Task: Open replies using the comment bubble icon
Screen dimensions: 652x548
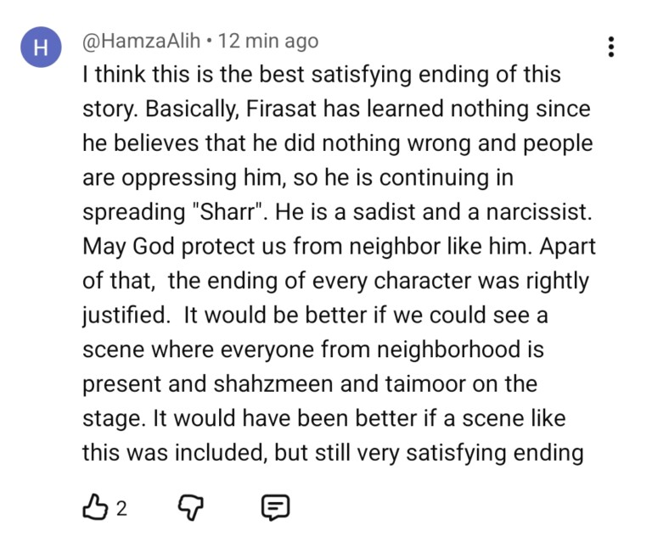Action: 273,507
